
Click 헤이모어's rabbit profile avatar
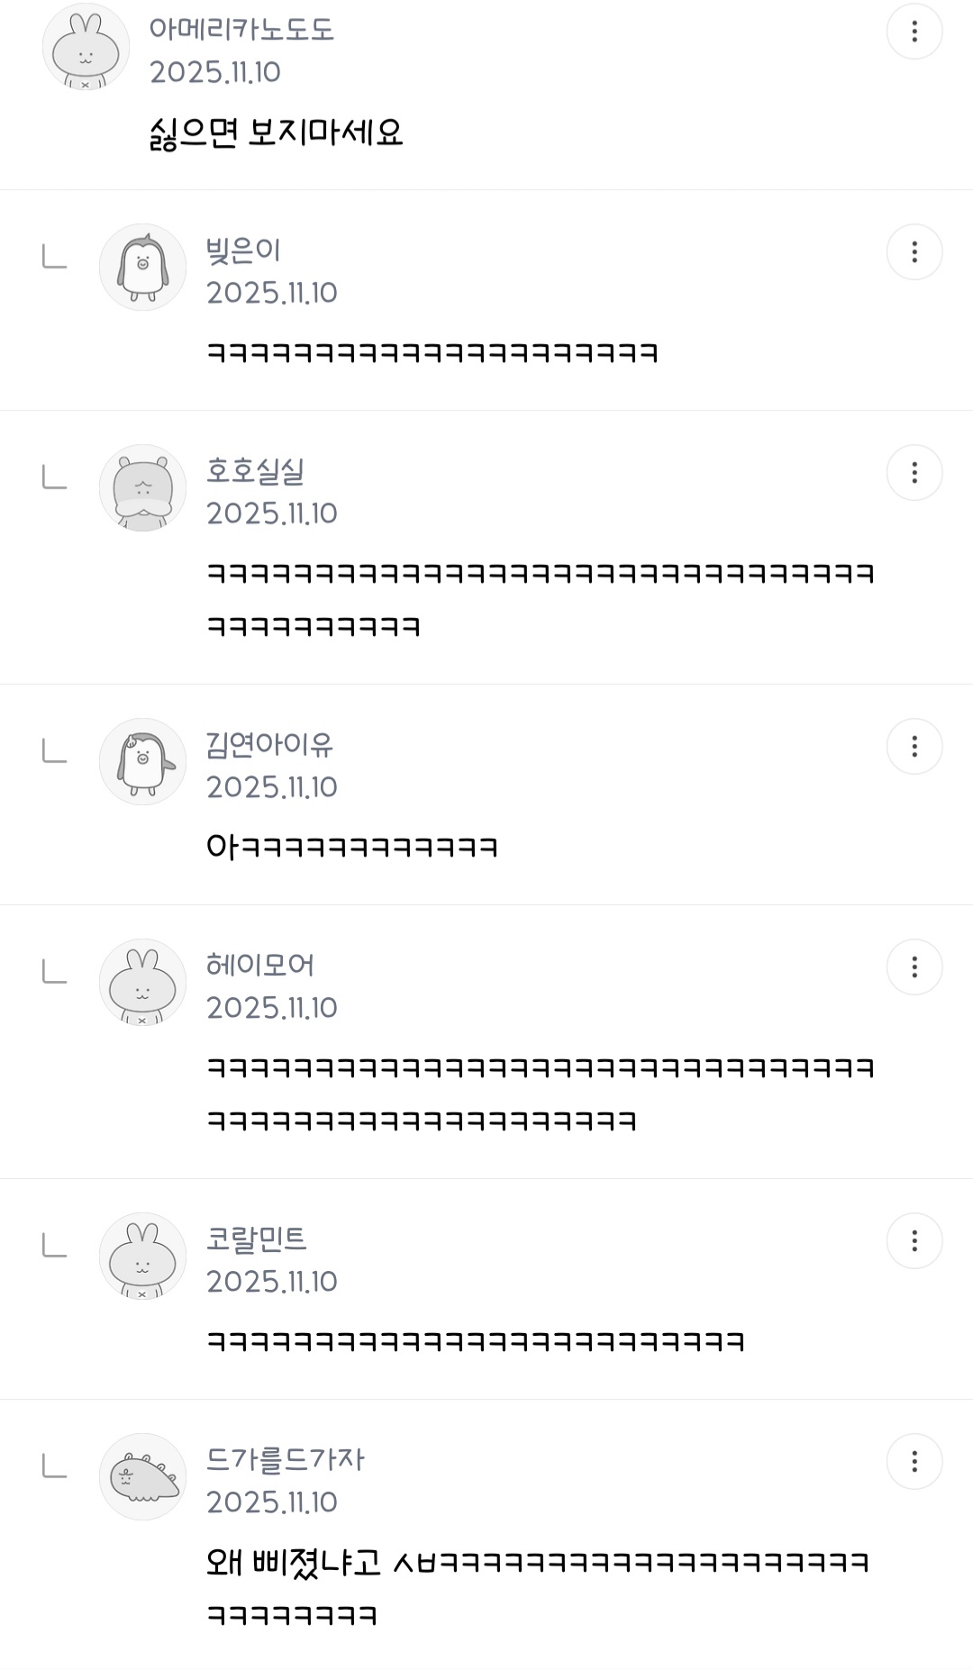pos(142,983)
